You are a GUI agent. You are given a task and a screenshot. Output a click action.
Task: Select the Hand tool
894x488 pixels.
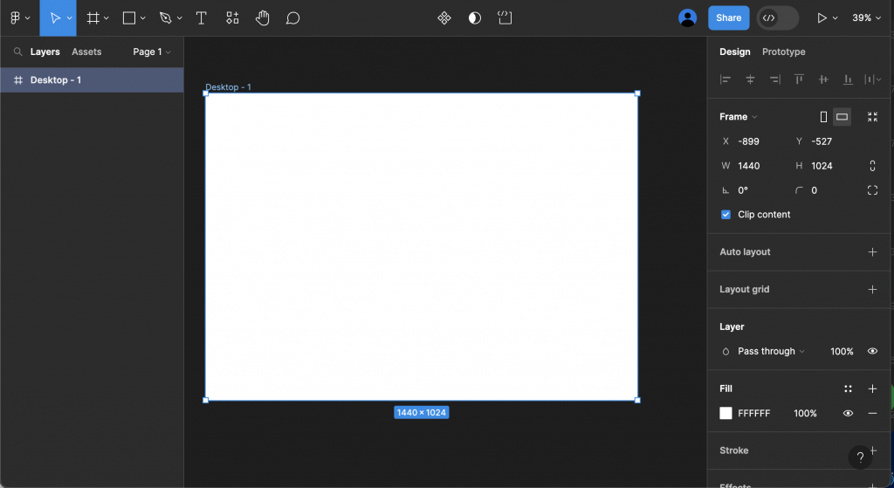click(262, 18)
